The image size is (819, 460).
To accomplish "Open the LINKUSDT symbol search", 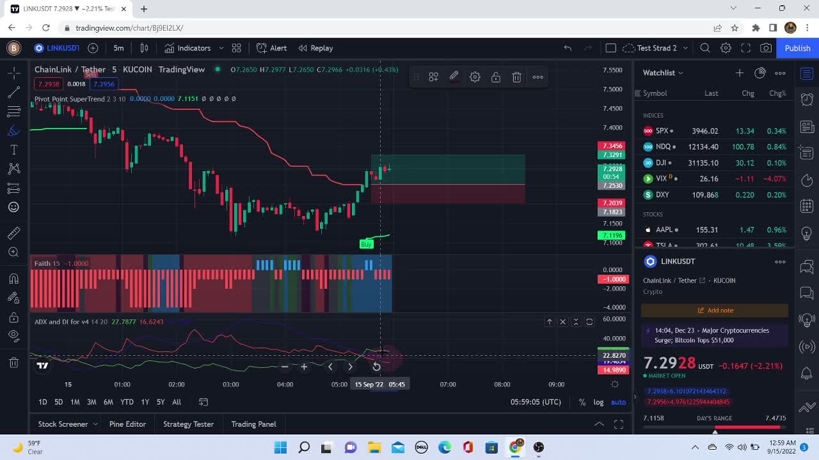I will pyautogui.click(x=56, y=48).
